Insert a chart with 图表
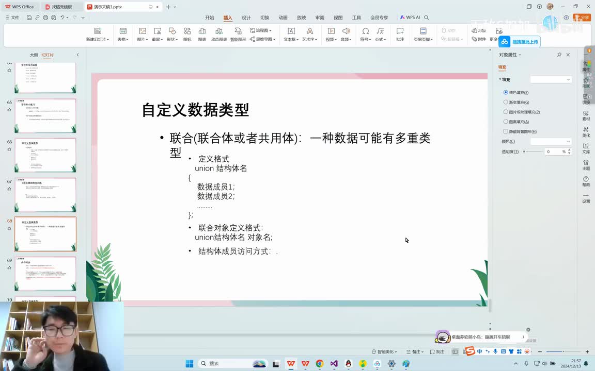This screenshot has height=371, width=595. coord(202,35)
